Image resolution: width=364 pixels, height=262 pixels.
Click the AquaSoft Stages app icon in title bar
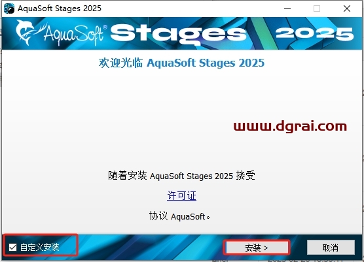click(x=9, y=8)
